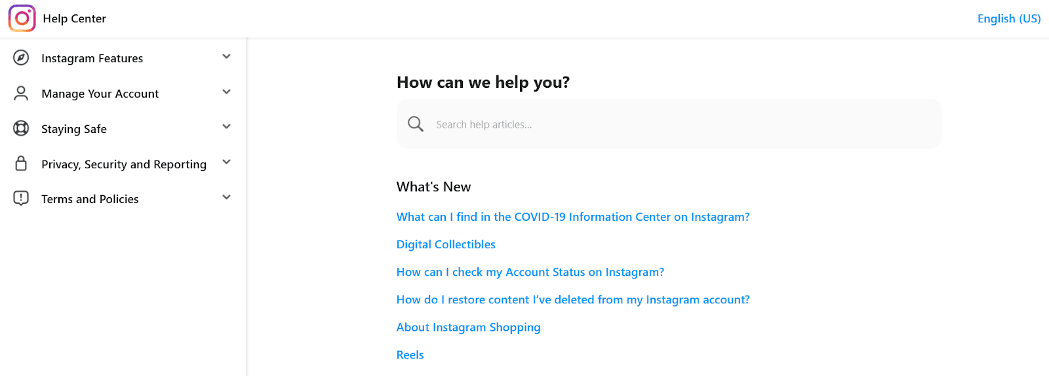Expand the Manage Your Account chevron
The image size is (1049, 376).
click(226, 92)
